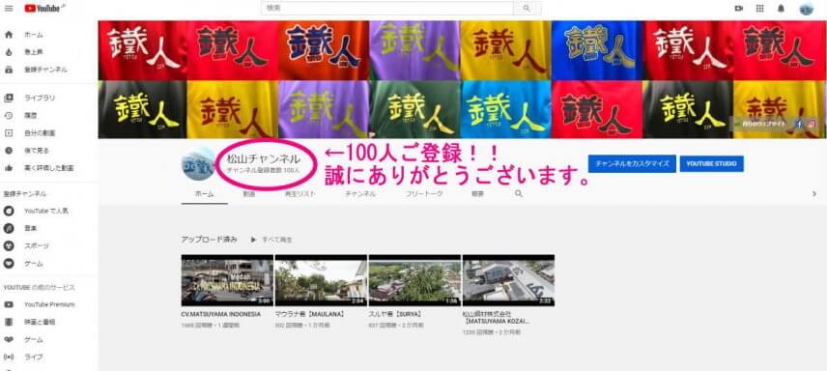Open Liked videos (高く評価した動画) in sidebar
This screenshot has height=371, width=827.
click(x=48, y=168)
